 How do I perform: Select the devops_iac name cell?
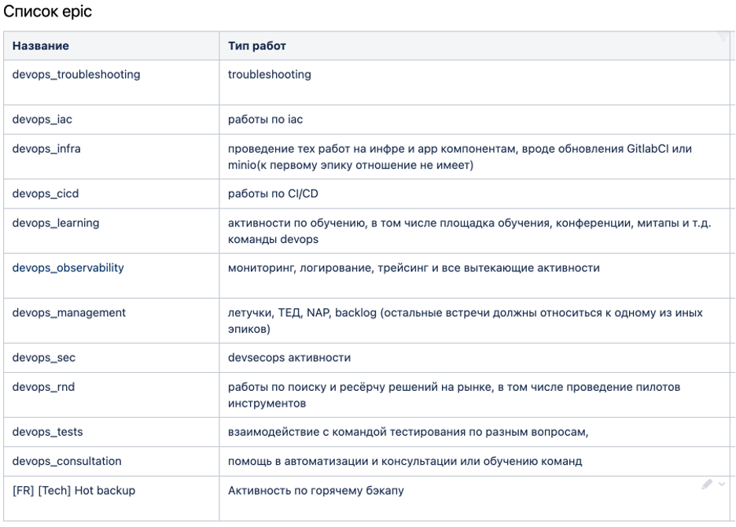42,120
